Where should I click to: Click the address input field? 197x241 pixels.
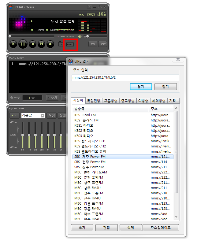tap(125, 78)
